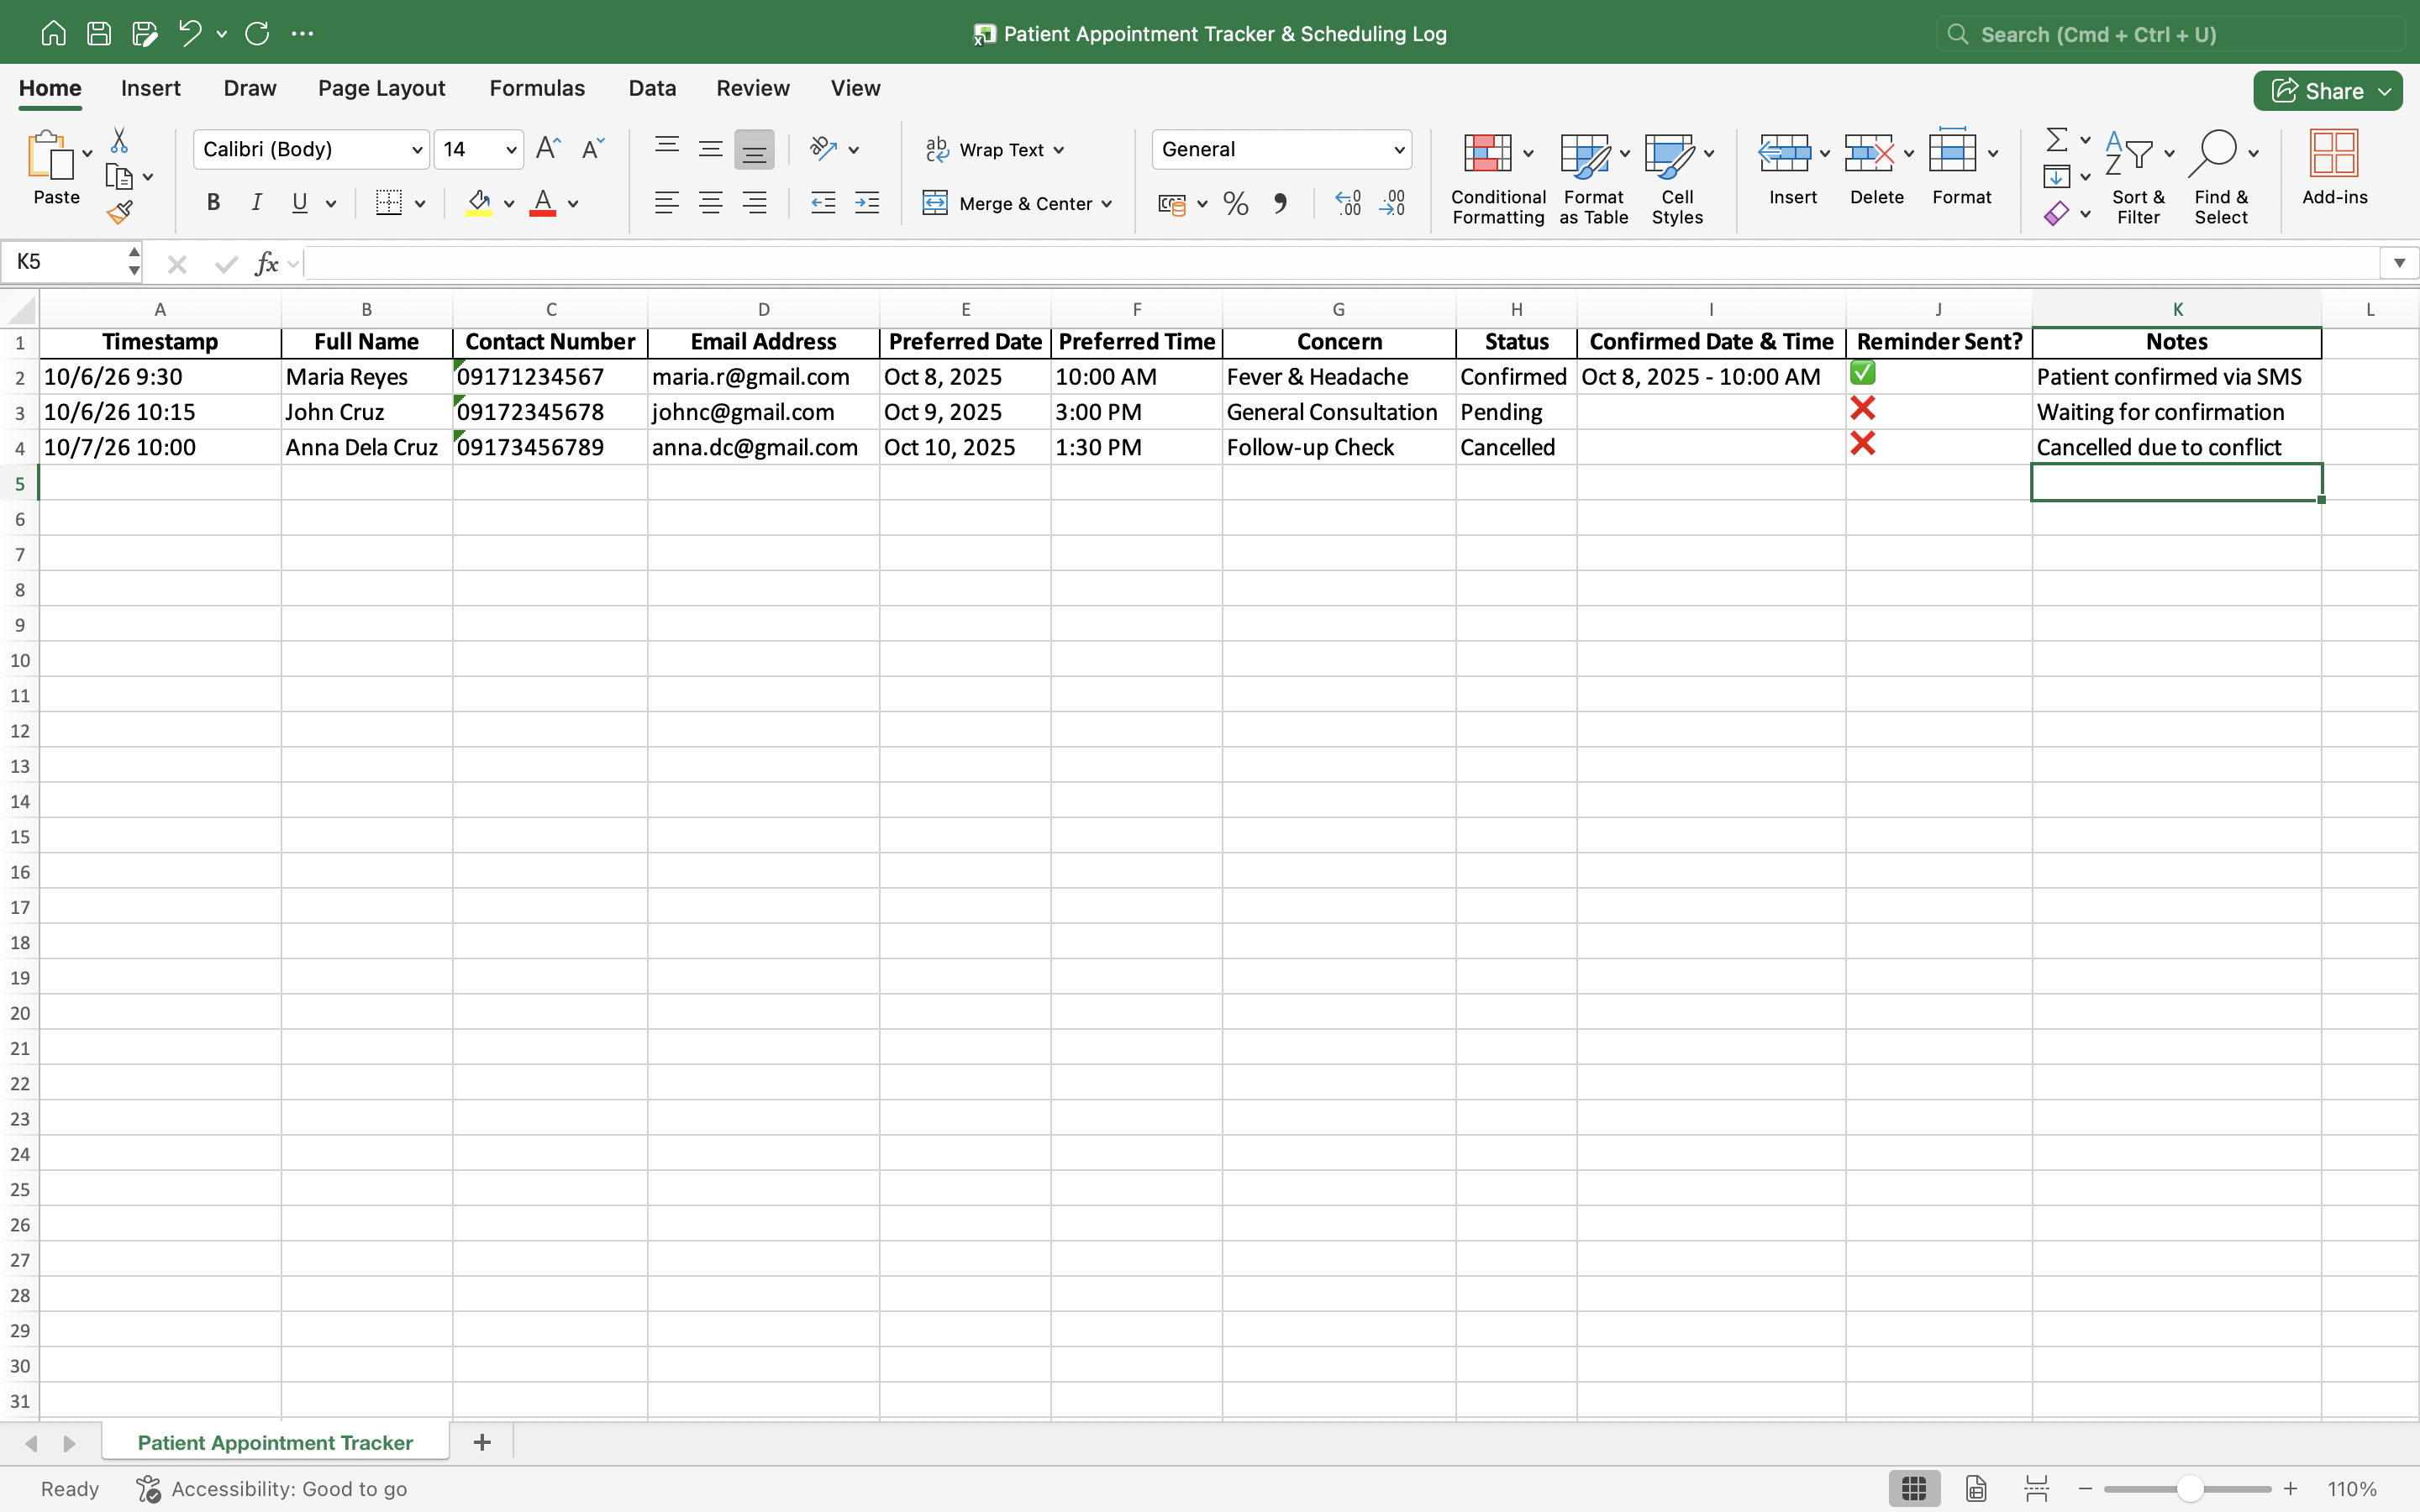Click Increase Indent icon

coord(867,204)
